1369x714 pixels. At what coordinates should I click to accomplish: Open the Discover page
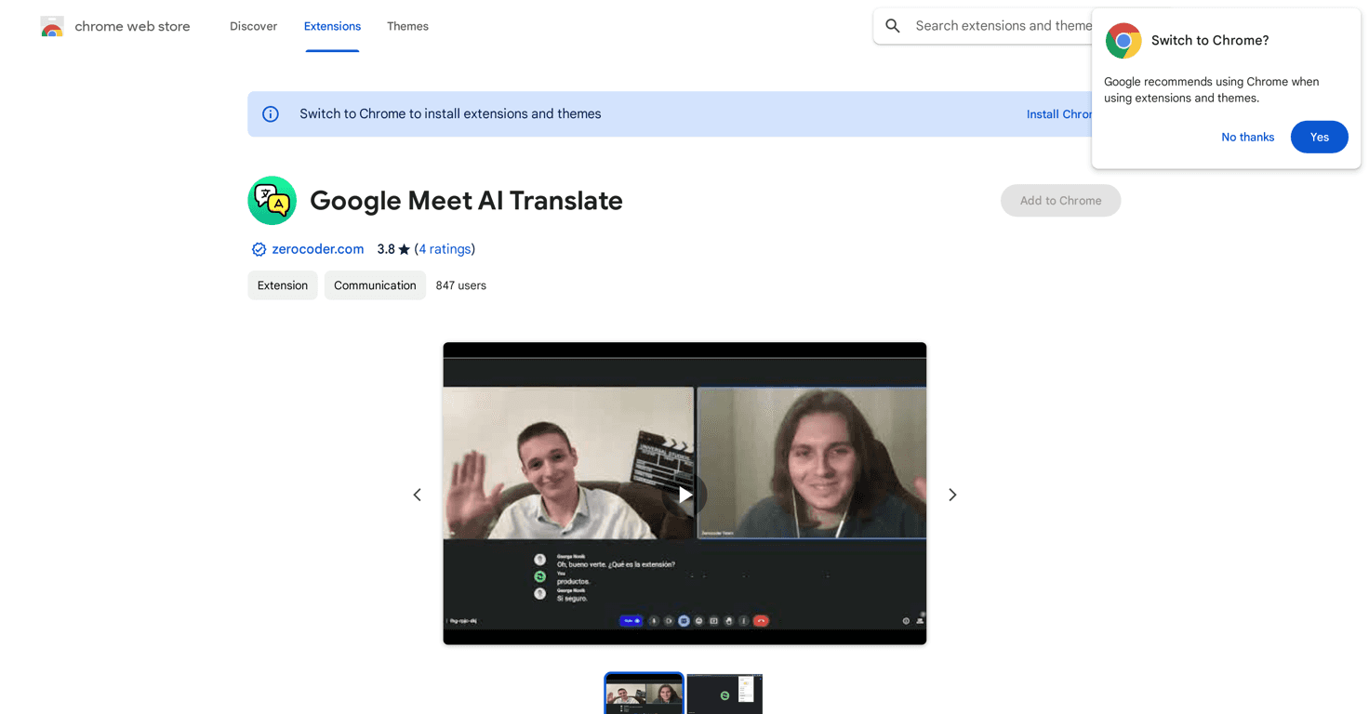click(x=253, y=26)
